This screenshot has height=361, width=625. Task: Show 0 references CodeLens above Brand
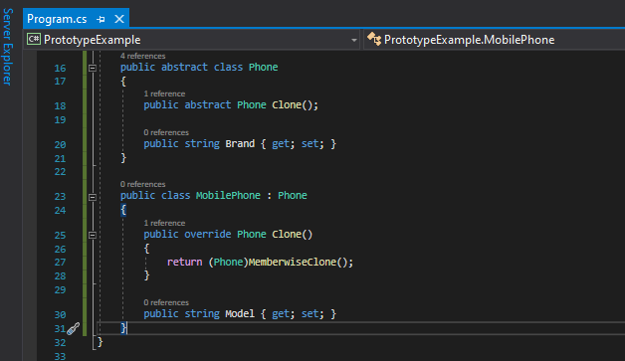pyautogui.click(x=166, y=132)
